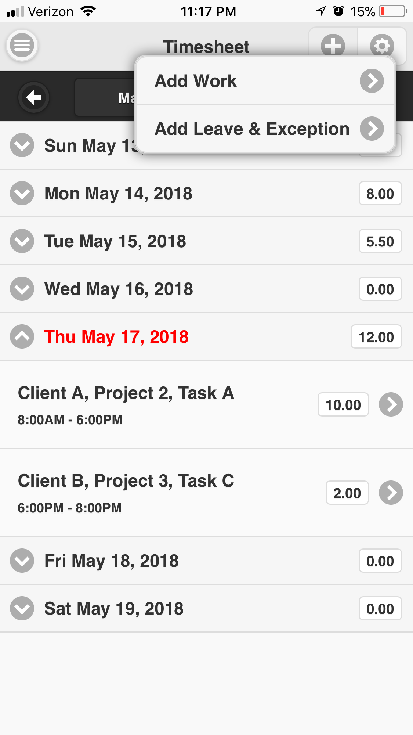Screen dimensions: 413x735
Task: Tap the plus add entry icon
Action: pos(333,46)
